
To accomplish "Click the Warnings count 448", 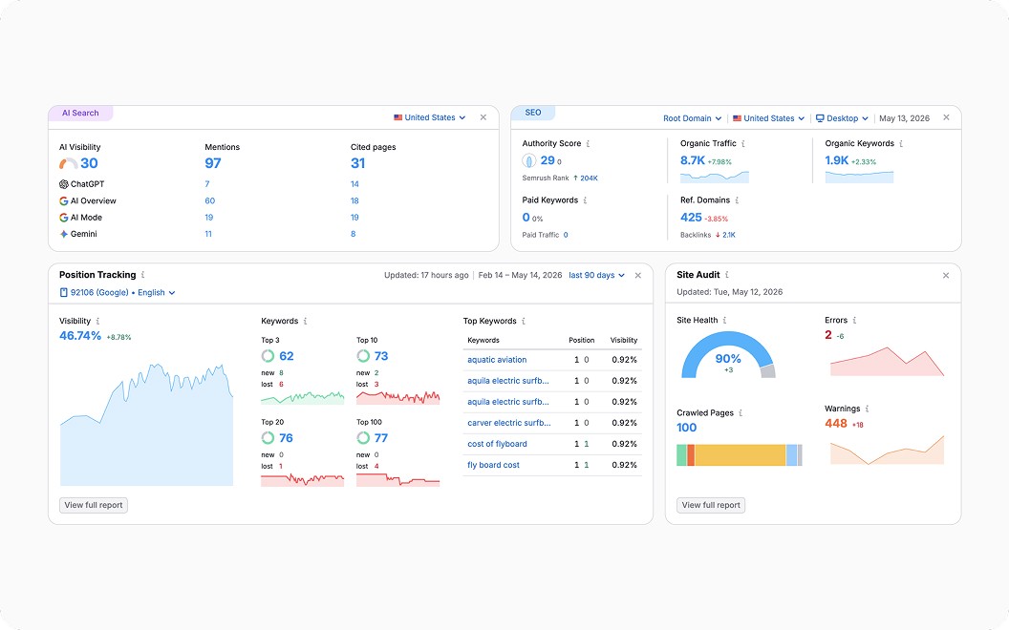I will (836, 424).
